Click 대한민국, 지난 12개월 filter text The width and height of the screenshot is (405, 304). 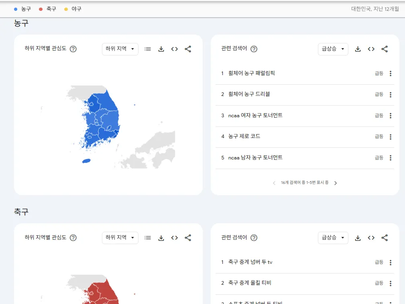[375, 9]
